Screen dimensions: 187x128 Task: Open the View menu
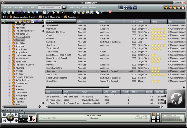[15, 8]
